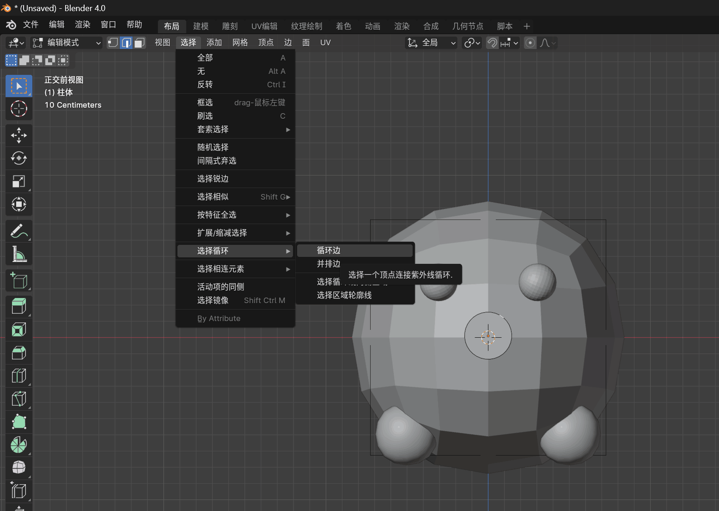Pick the Bevel tool
Image resolution: width=719 pixels, height=511 pixels.
pyautogui.click(x=18, y=353)
